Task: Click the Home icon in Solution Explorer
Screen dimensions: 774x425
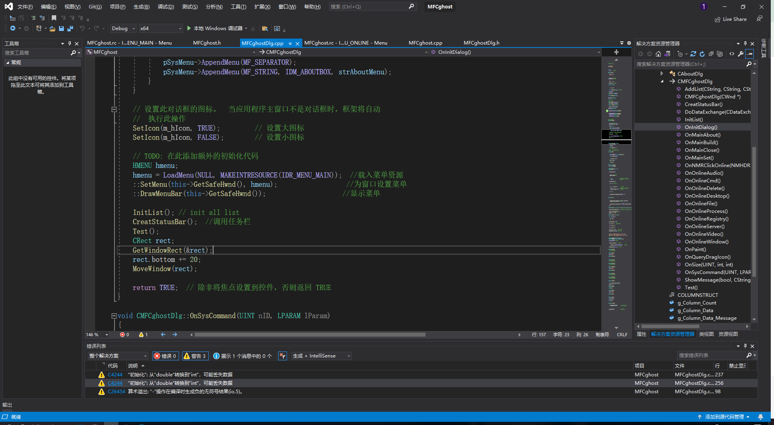Action: (658, 54)
